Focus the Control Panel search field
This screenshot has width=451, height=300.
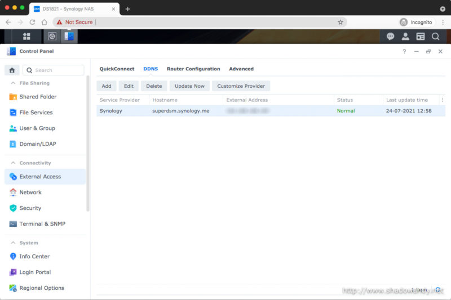54,70
